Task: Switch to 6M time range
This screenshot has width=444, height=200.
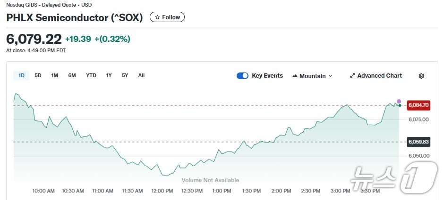Action: pos(72,75)
